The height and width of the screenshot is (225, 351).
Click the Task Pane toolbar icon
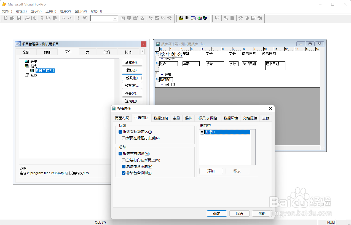[163, 18]
